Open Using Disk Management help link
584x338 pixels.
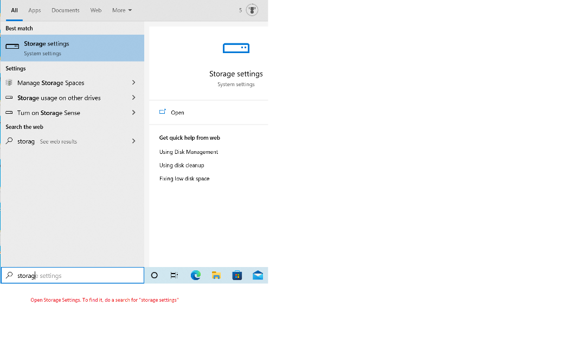189,152
